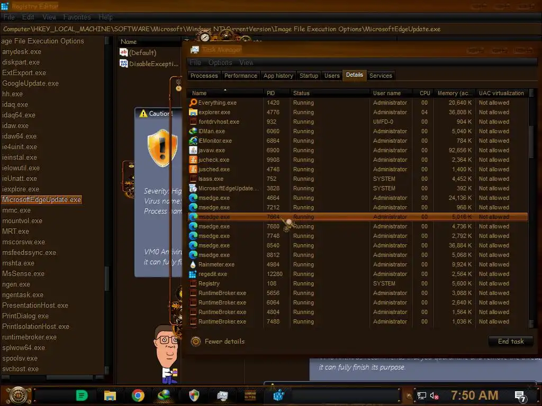Click the 7:50 AM taskbar clock
Viewport: 542px width, 406px height.
(474, 395)
